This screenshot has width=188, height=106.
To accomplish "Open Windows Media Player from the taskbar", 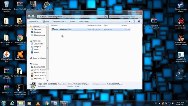I will pos(29,103).
